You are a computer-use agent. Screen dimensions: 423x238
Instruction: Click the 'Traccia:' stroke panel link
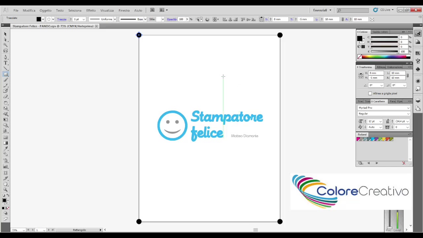[x=62, y=20]
